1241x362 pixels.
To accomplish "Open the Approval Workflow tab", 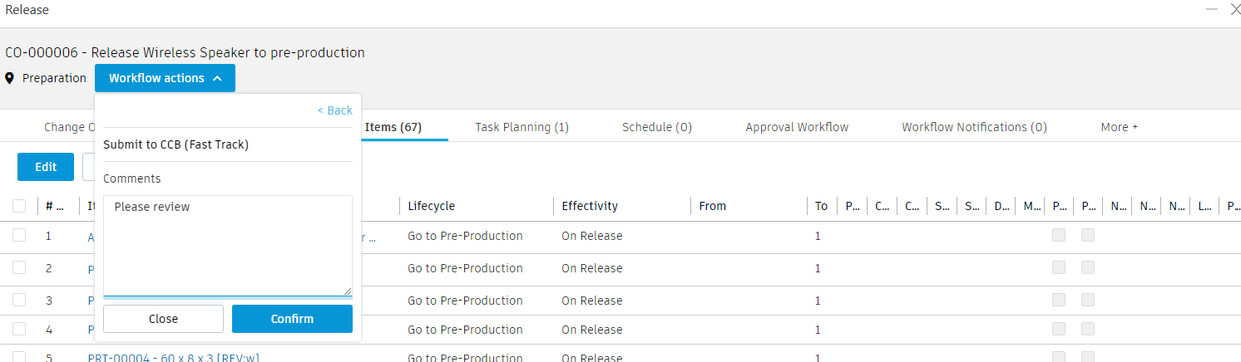I will pyautogui.click(x=797, y=127).
